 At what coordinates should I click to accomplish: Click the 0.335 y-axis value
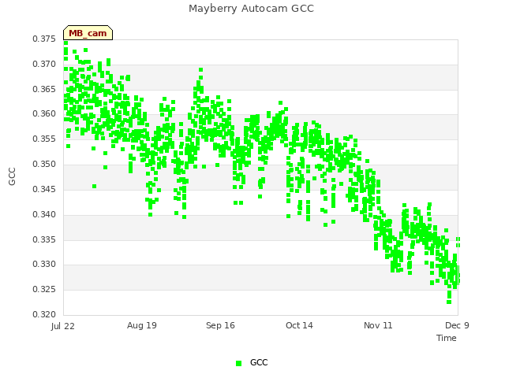pos(44,239)
